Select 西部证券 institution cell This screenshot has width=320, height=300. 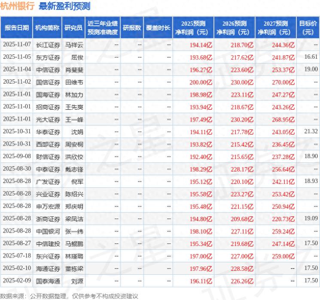point(48,144)
